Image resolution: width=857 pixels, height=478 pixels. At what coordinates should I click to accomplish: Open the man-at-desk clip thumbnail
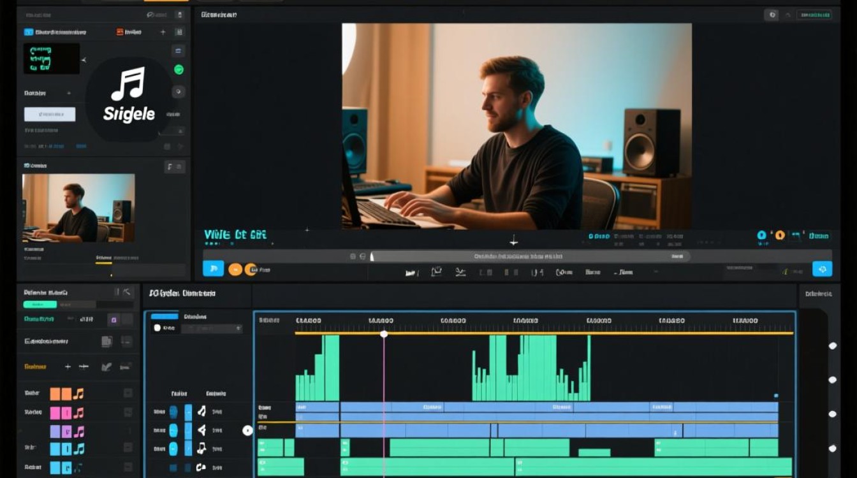pos(78,208)
